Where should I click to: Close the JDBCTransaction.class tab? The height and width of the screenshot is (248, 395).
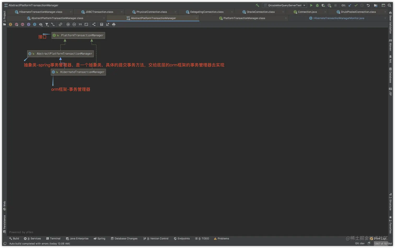pos(121,12)
